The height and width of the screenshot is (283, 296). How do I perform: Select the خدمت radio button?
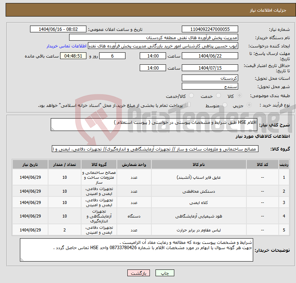[218, 96]
